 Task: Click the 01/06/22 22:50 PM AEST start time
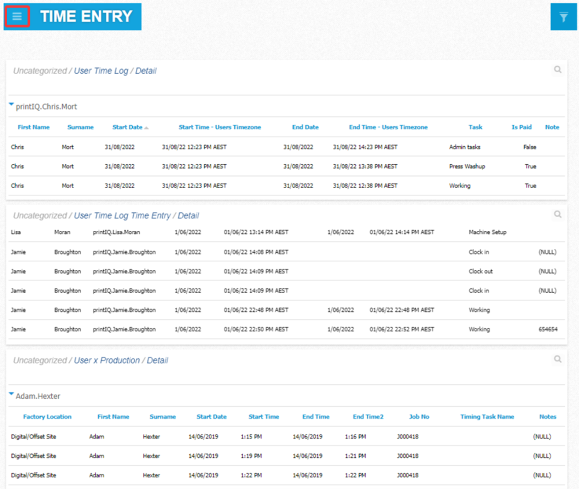point(256,329)
